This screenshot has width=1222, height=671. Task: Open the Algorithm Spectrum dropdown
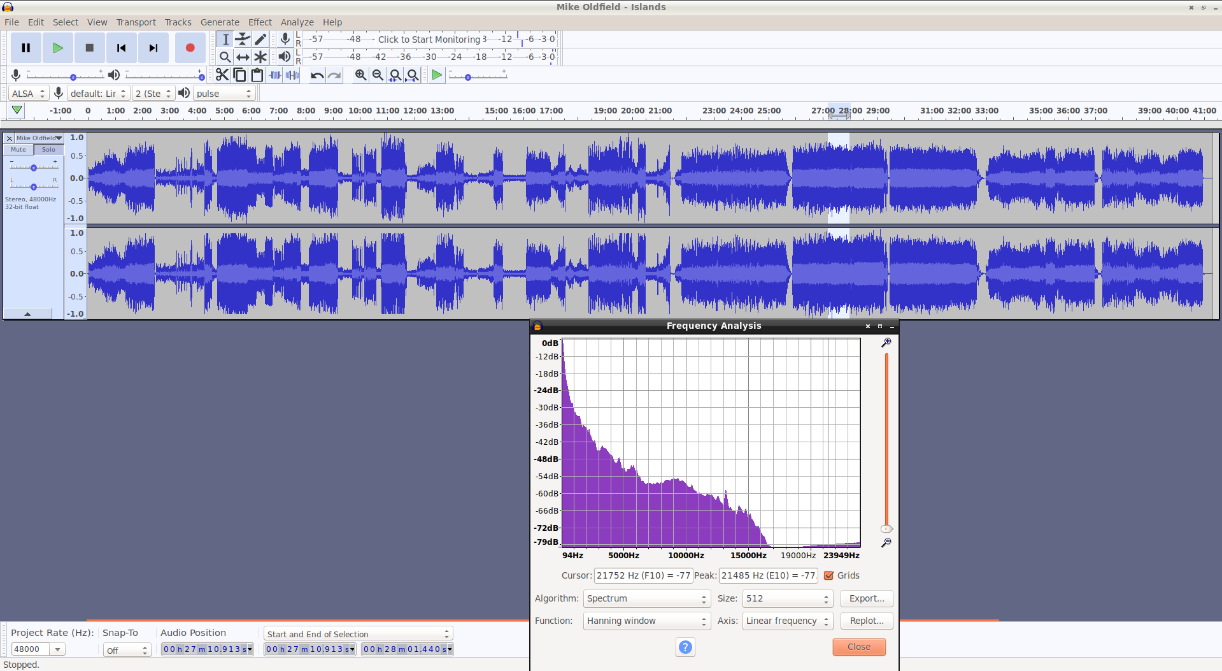click(x=647, y=599)
